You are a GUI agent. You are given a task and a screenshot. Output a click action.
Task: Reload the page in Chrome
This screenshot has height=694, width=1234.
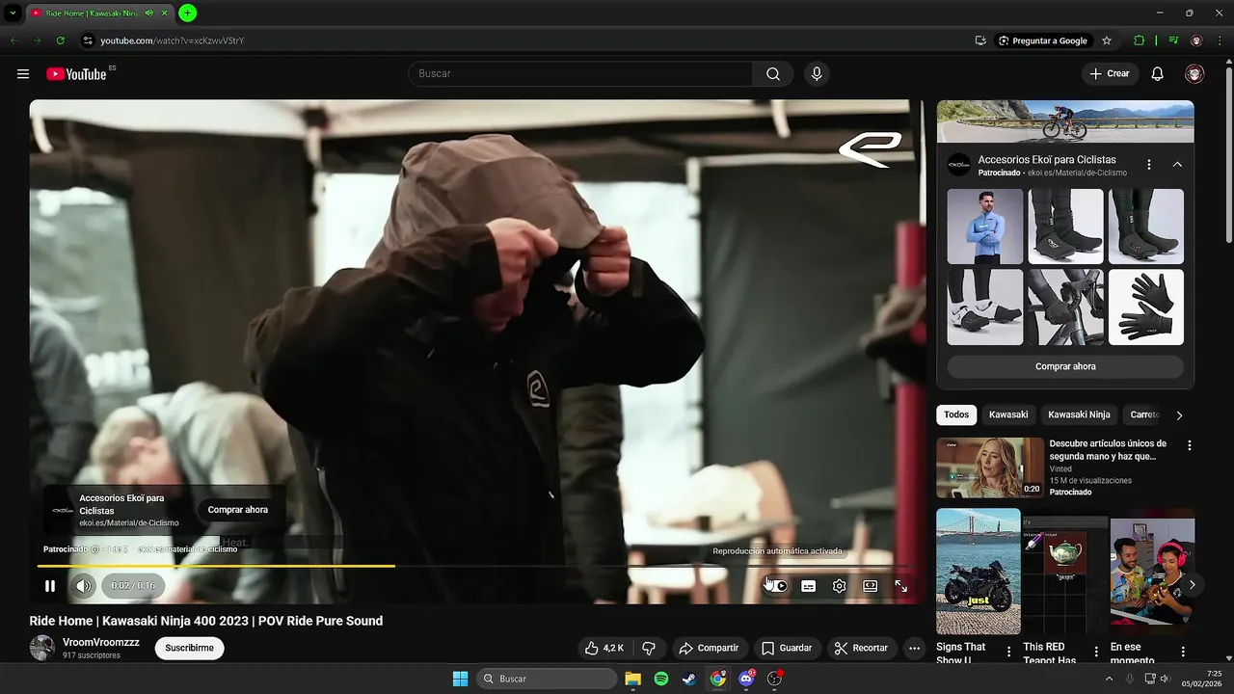click(x=60, y=40)
